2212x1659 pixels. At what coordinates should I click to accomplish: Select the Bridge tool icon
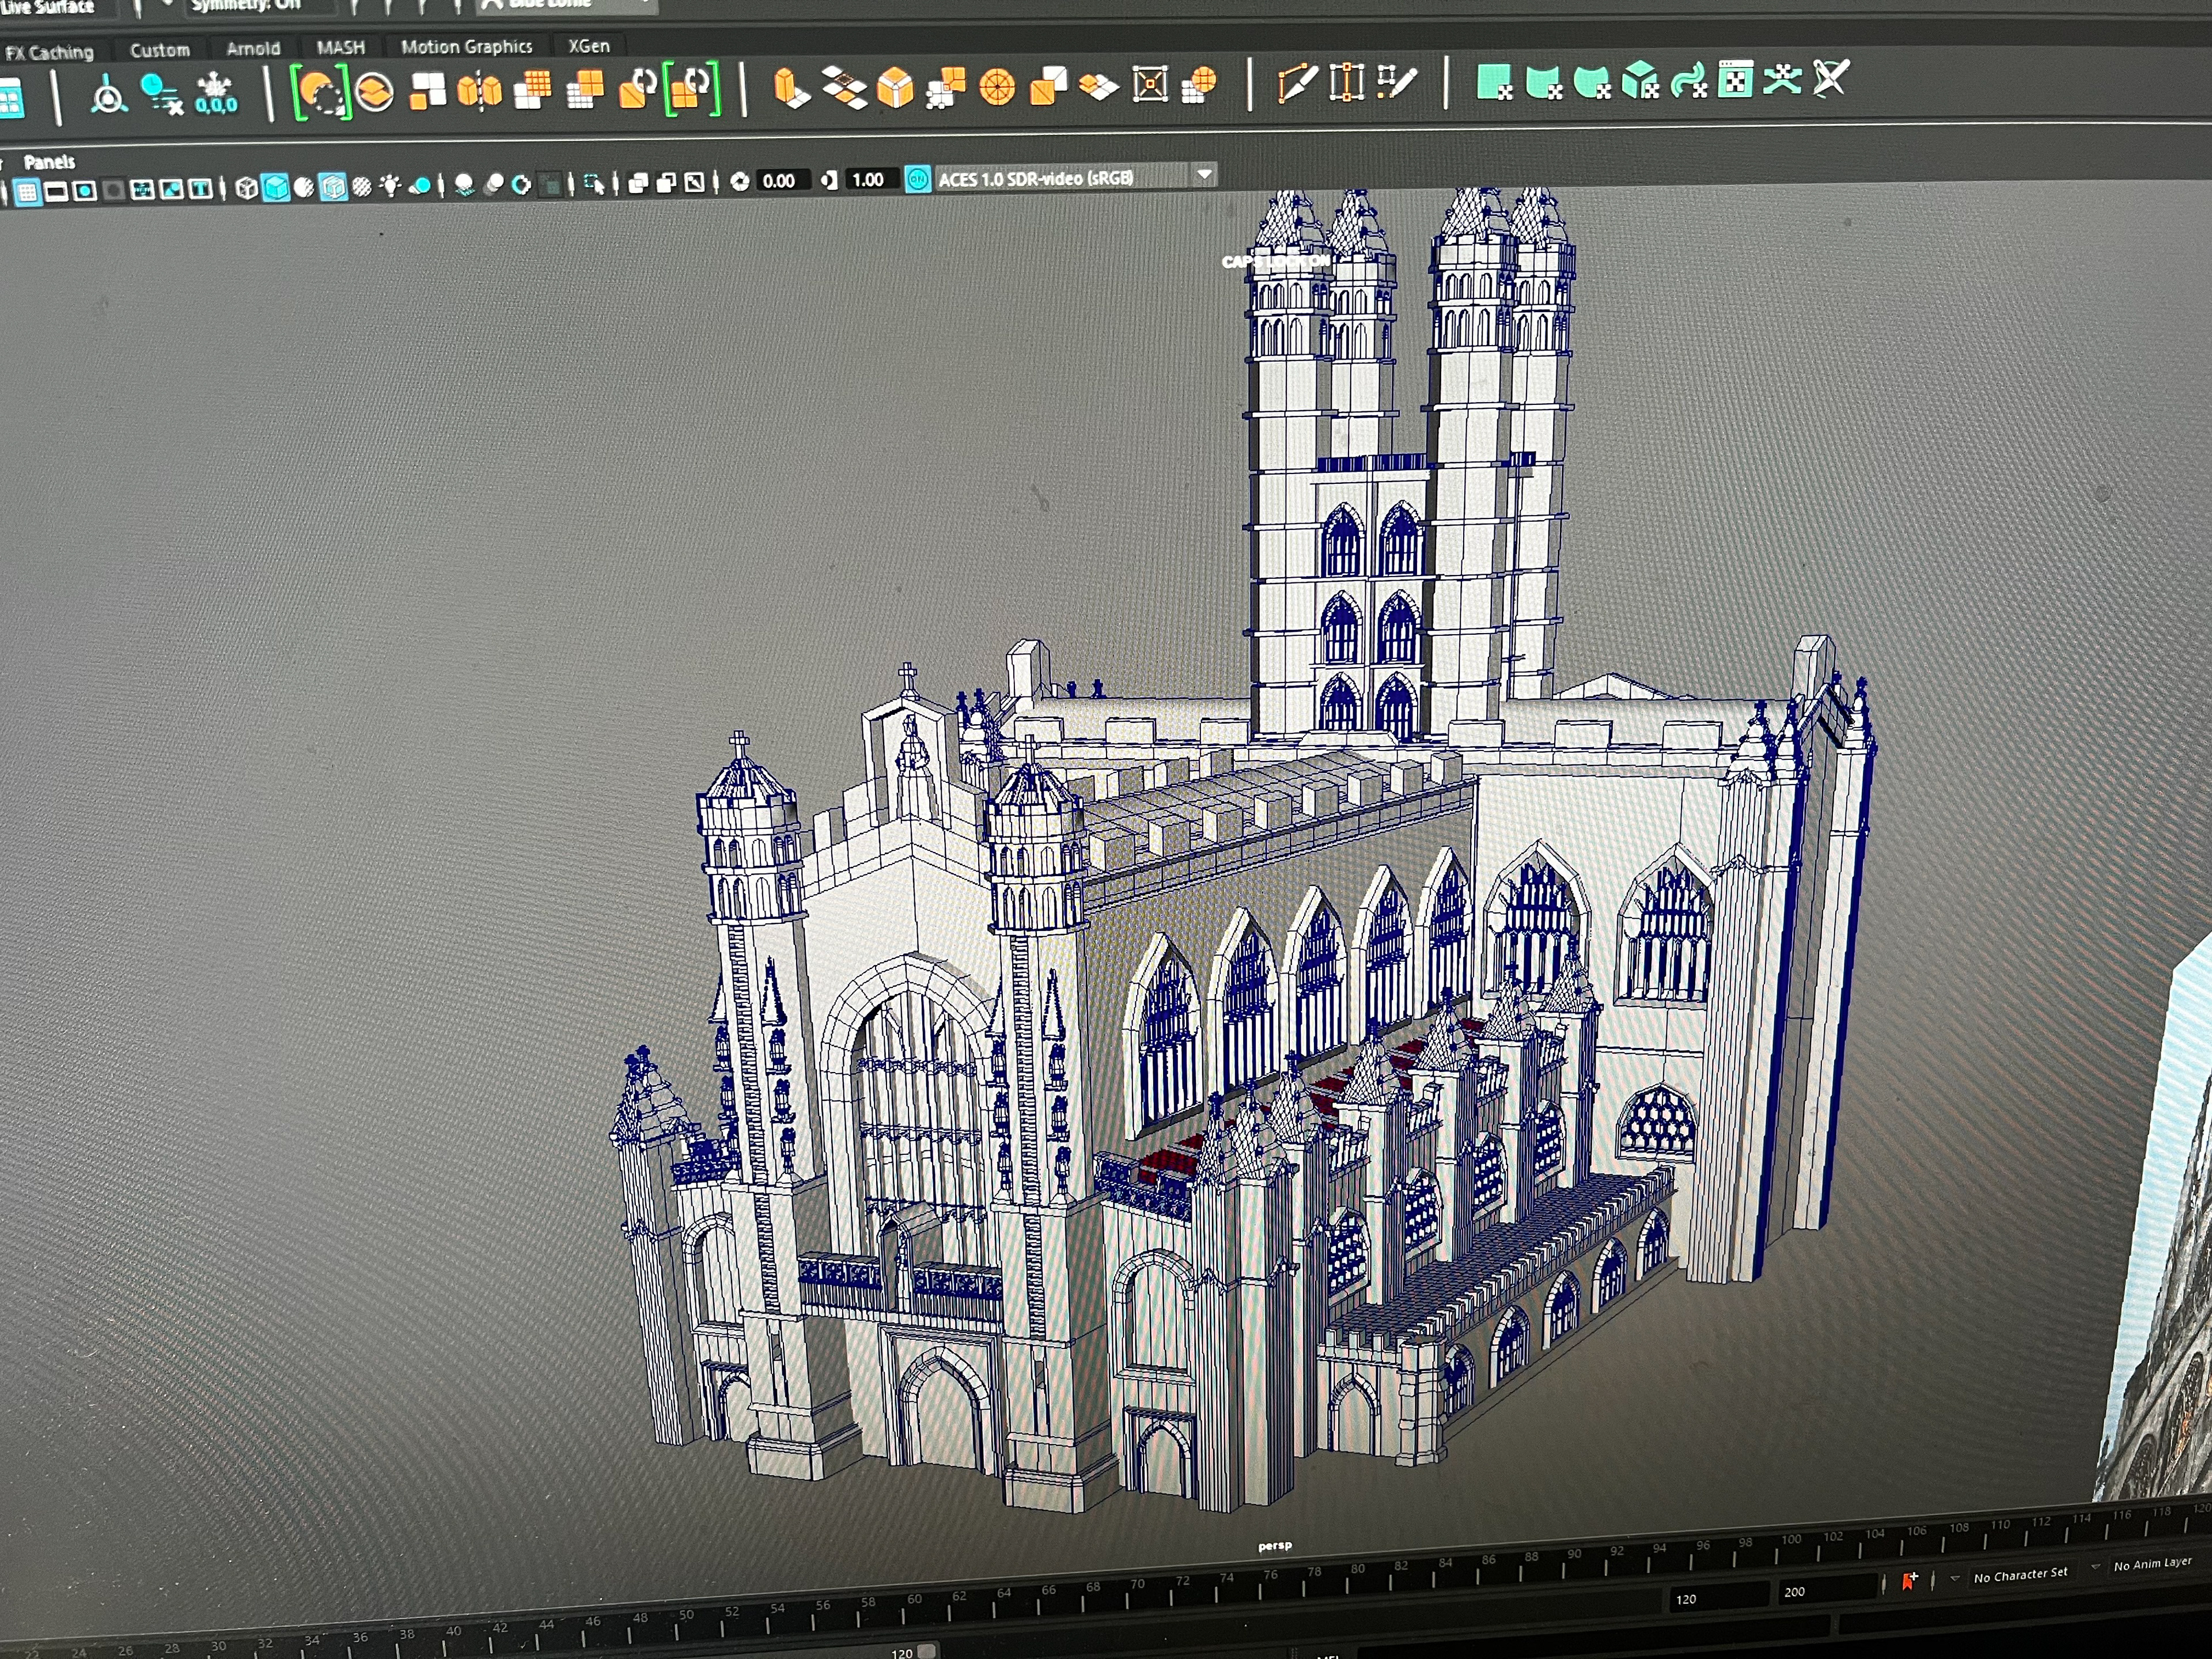844,87
